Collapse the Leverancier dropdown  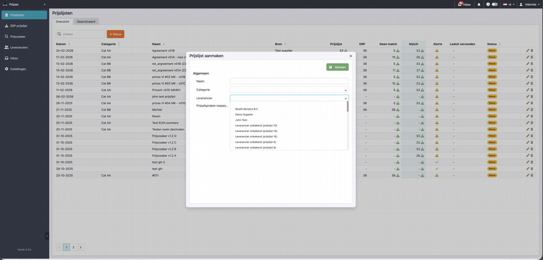pyautogui.click(x=345, y=98)
